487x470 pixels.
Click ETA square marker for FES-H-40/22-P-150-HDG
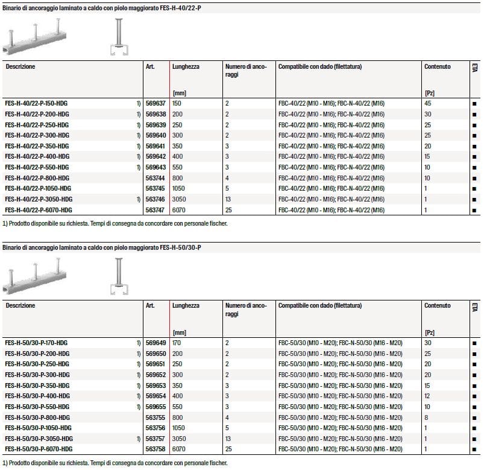tap(475, 103)
